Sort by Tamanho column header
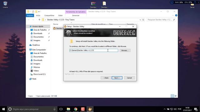 tap(130, 24)
